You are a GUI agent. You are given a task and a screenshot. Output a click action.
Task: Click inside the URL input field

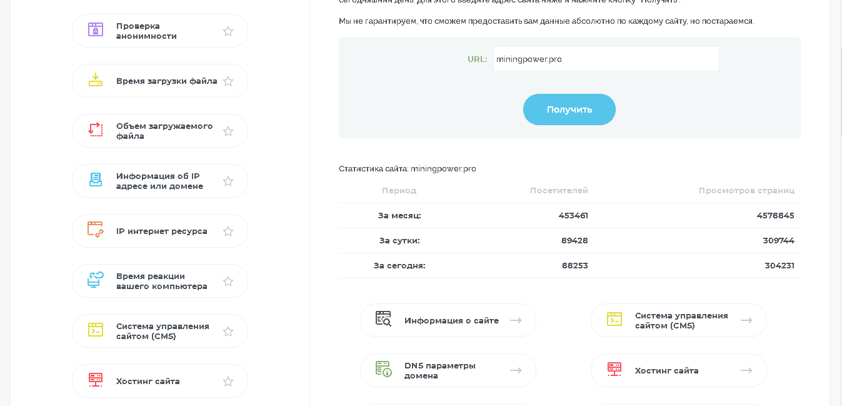point(605,59)
